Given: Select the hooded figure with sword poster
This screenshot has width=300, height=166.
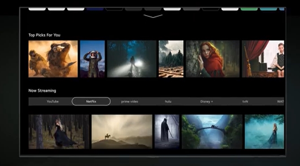Looking at the screenshot, I should point(167,131).
